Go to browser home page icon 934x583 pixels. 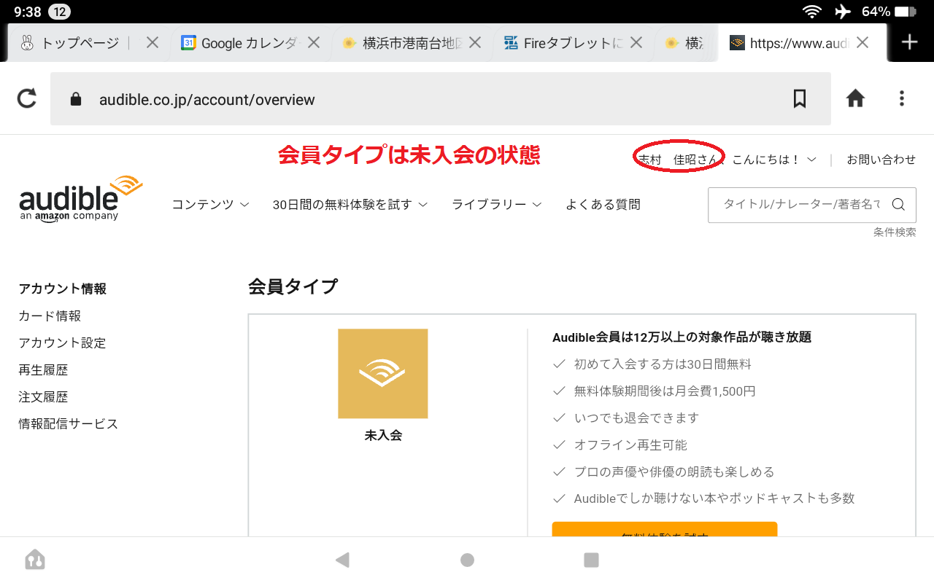point(855,98)
